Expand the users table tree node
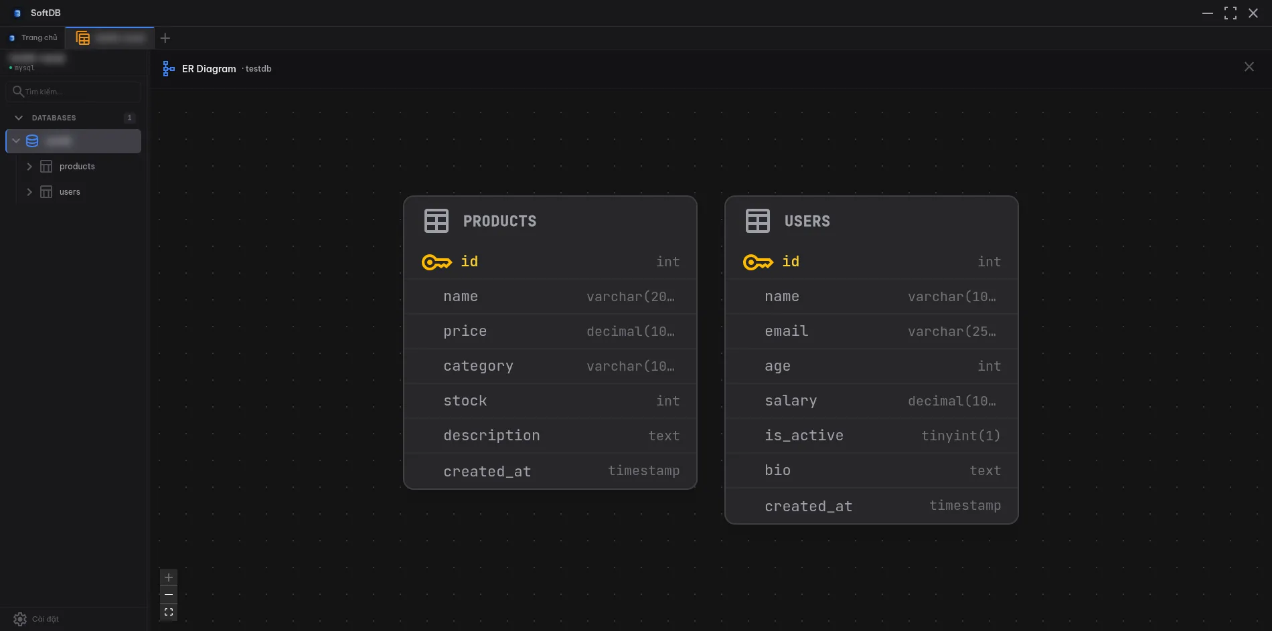1272x631 pixels. tap(29, 192)
